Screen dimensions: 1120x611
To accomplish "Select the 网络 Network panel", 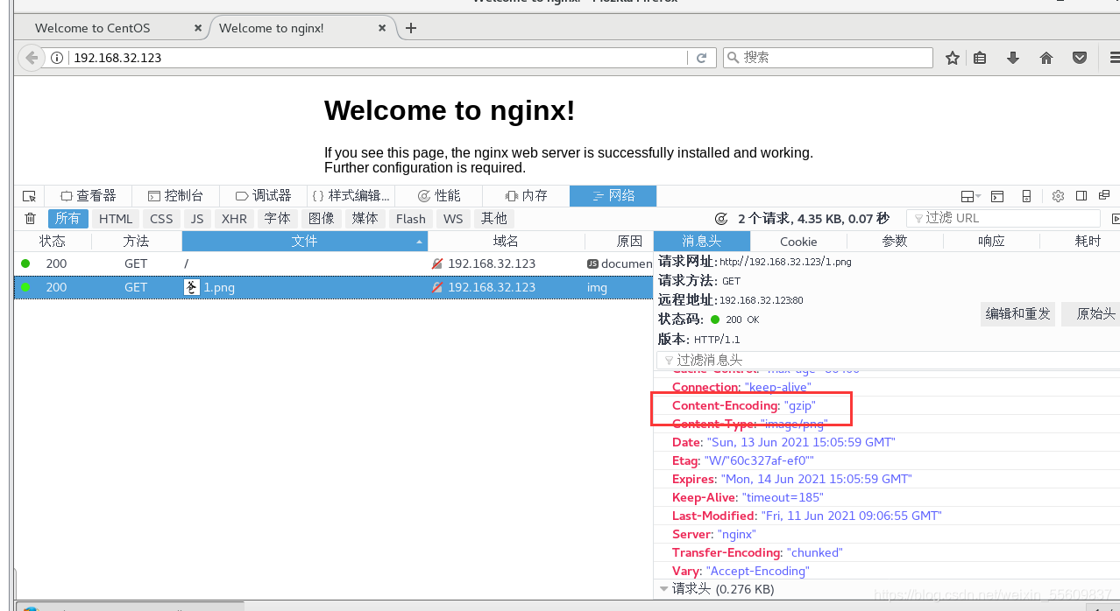I will 613,196.
